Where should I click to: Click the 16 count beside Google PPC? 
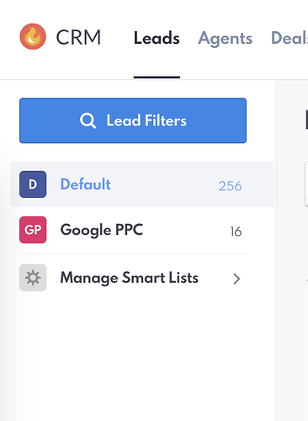pos(236,232)
